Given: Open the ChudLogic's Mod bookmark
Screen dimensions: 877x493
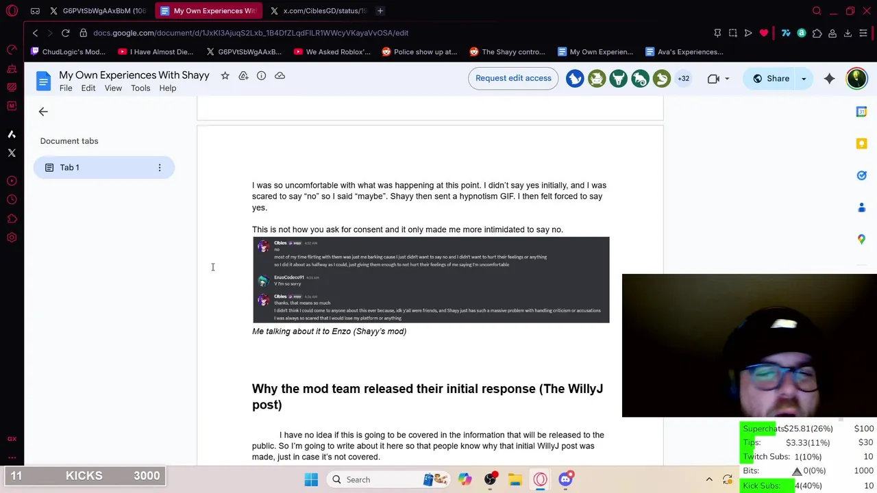Looking at the screenshot, I should point(69,52).
